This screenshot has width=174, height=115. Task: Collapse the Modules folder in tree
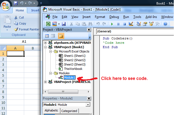pos(51,73)
